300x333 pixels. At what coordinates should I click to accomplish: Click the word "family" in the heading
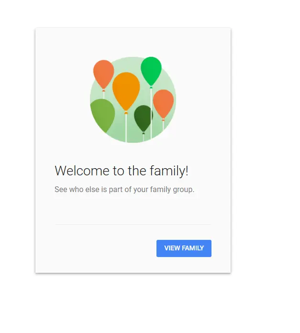pyautogui.click(x=167, y=171)
